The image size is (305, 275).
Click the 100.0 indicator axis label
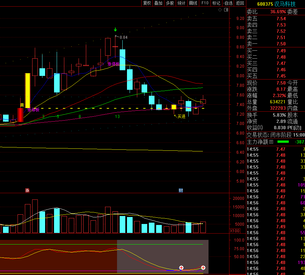click(239, 240)
